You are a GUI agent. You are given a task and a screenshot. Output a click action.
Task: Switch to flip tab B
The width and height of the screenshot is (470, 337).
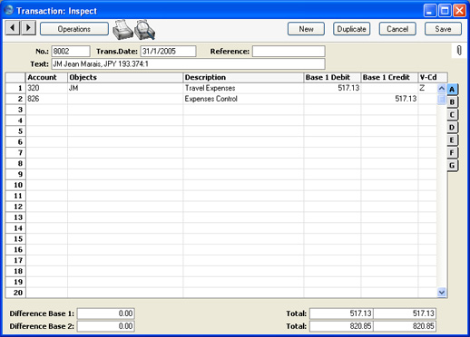point(452,102)
